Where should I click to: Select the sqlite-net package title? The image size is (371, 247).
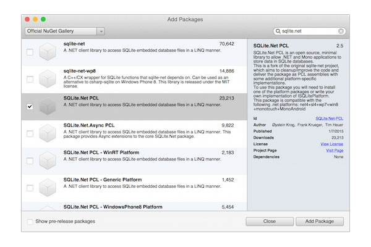tap(74, 44)
